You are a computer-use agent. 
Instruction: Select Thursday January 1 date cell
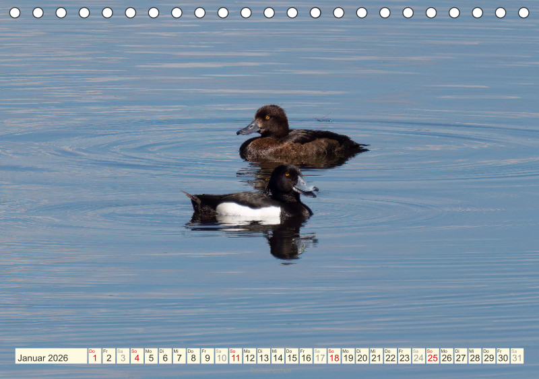tap(94, 356)
